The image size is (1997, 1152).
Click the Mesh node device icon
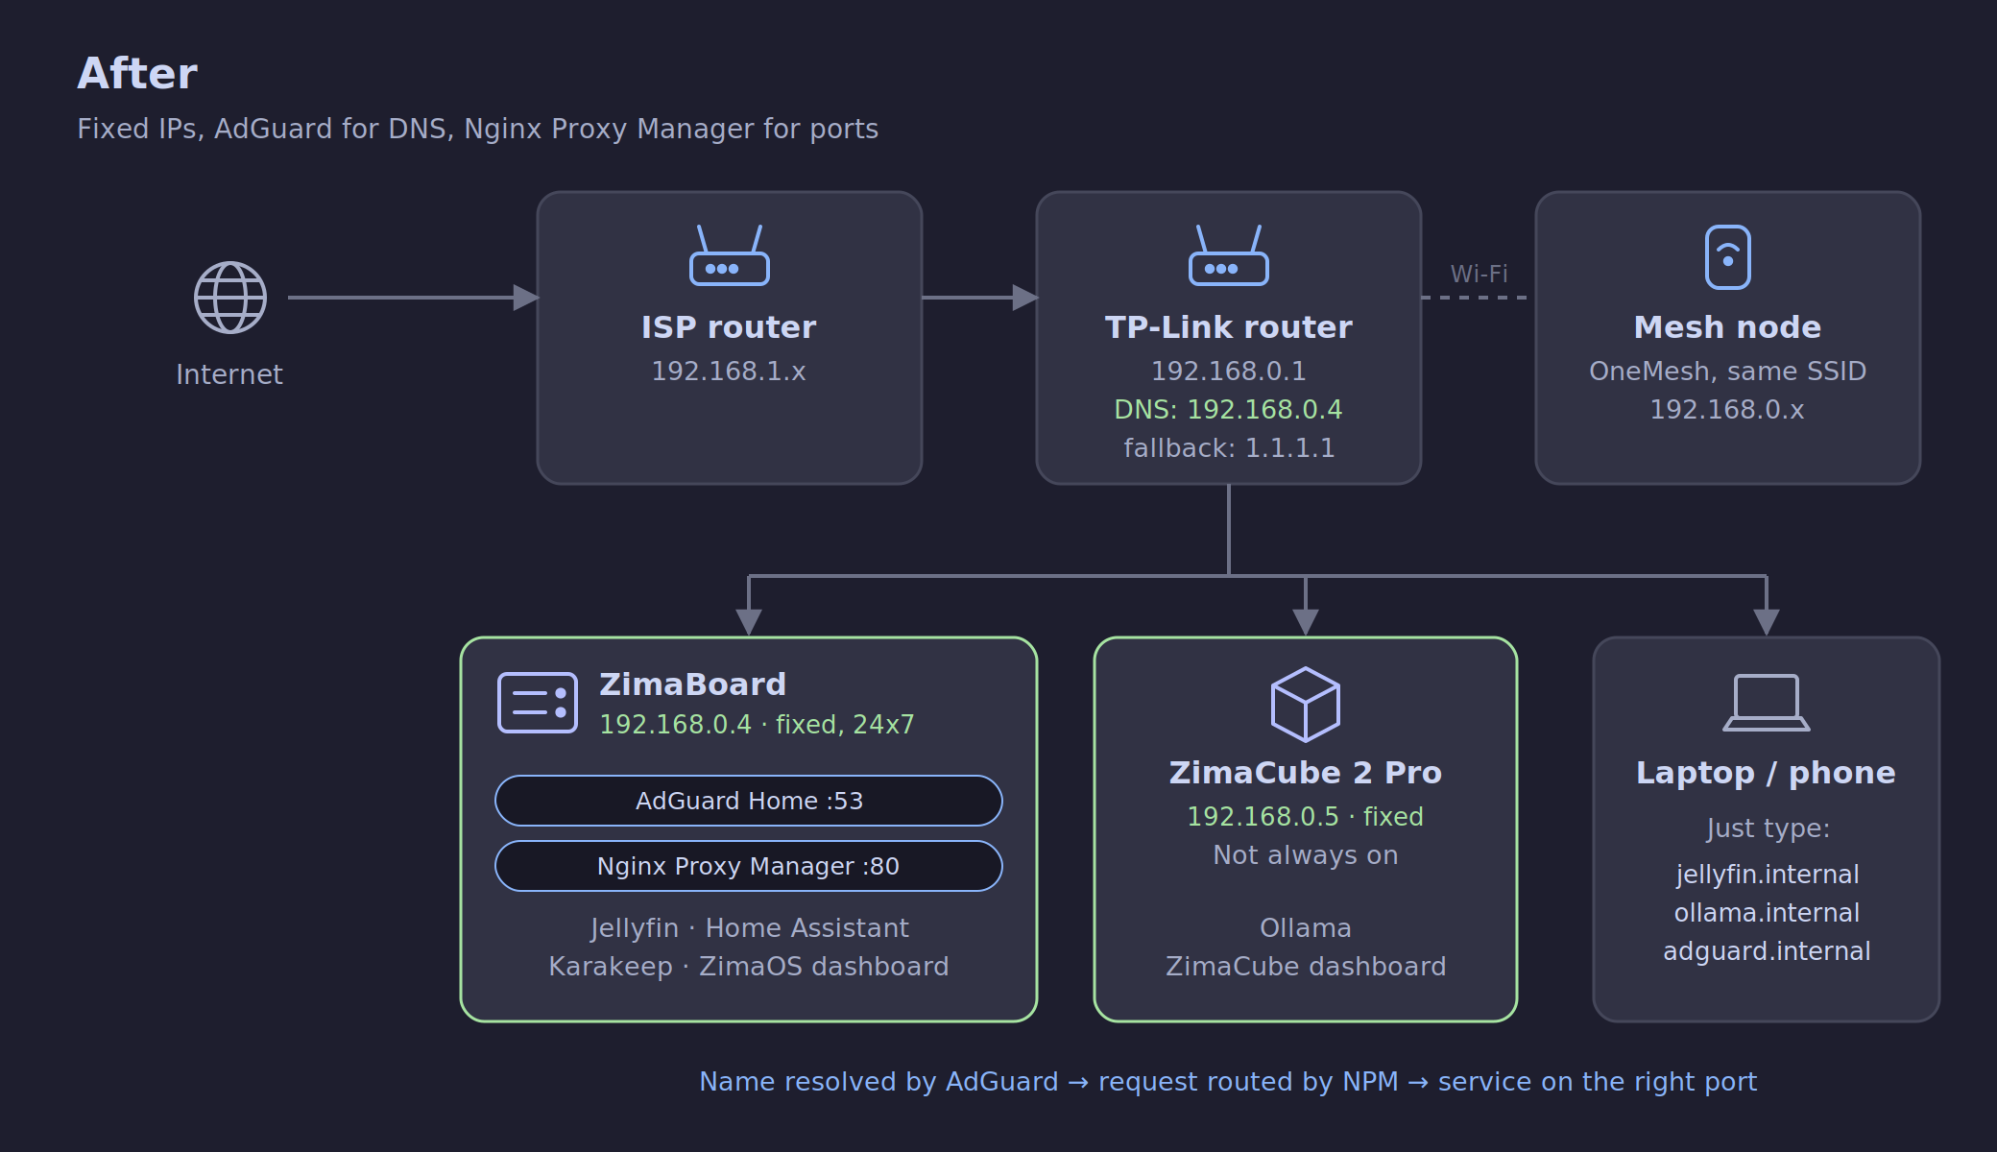(1728, 256)
